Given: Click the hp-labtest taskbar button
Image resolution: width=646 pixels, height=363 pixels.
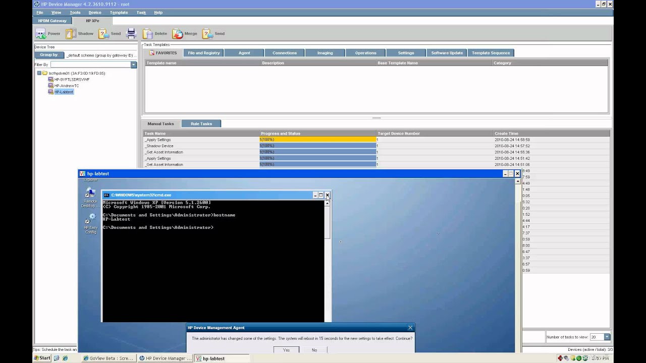Looking at the screenshot, I should 222,358.
